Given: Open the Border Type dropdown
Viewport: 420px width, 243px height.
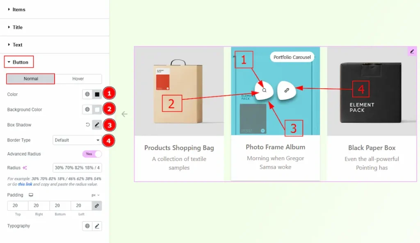Looking at the screenshot, I should pos(77,140).
